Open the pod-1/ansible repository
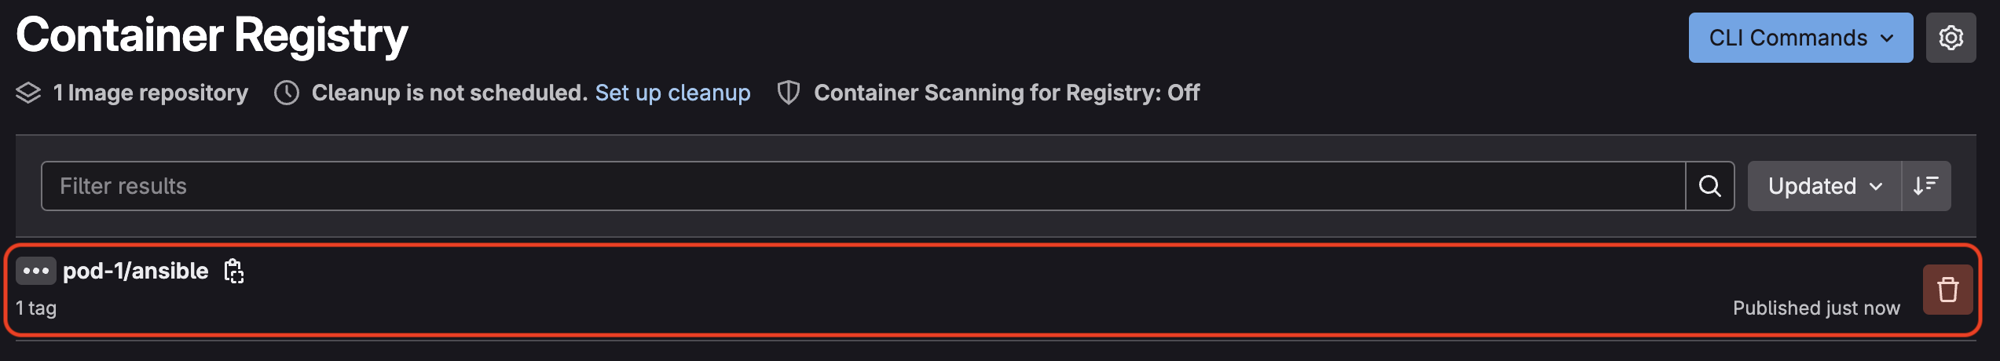This screenshot has height=361, width=2000. coord(135,271)
